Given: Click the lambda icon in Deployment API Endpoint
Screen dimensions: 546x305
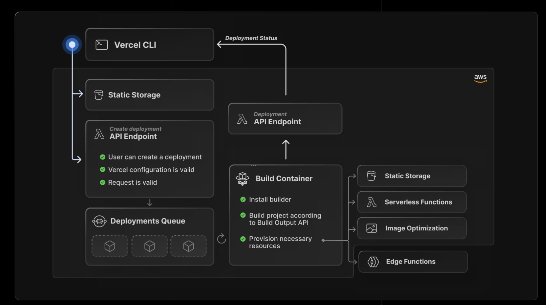Looking at the screenshot, I should click(x=242, y=119).
